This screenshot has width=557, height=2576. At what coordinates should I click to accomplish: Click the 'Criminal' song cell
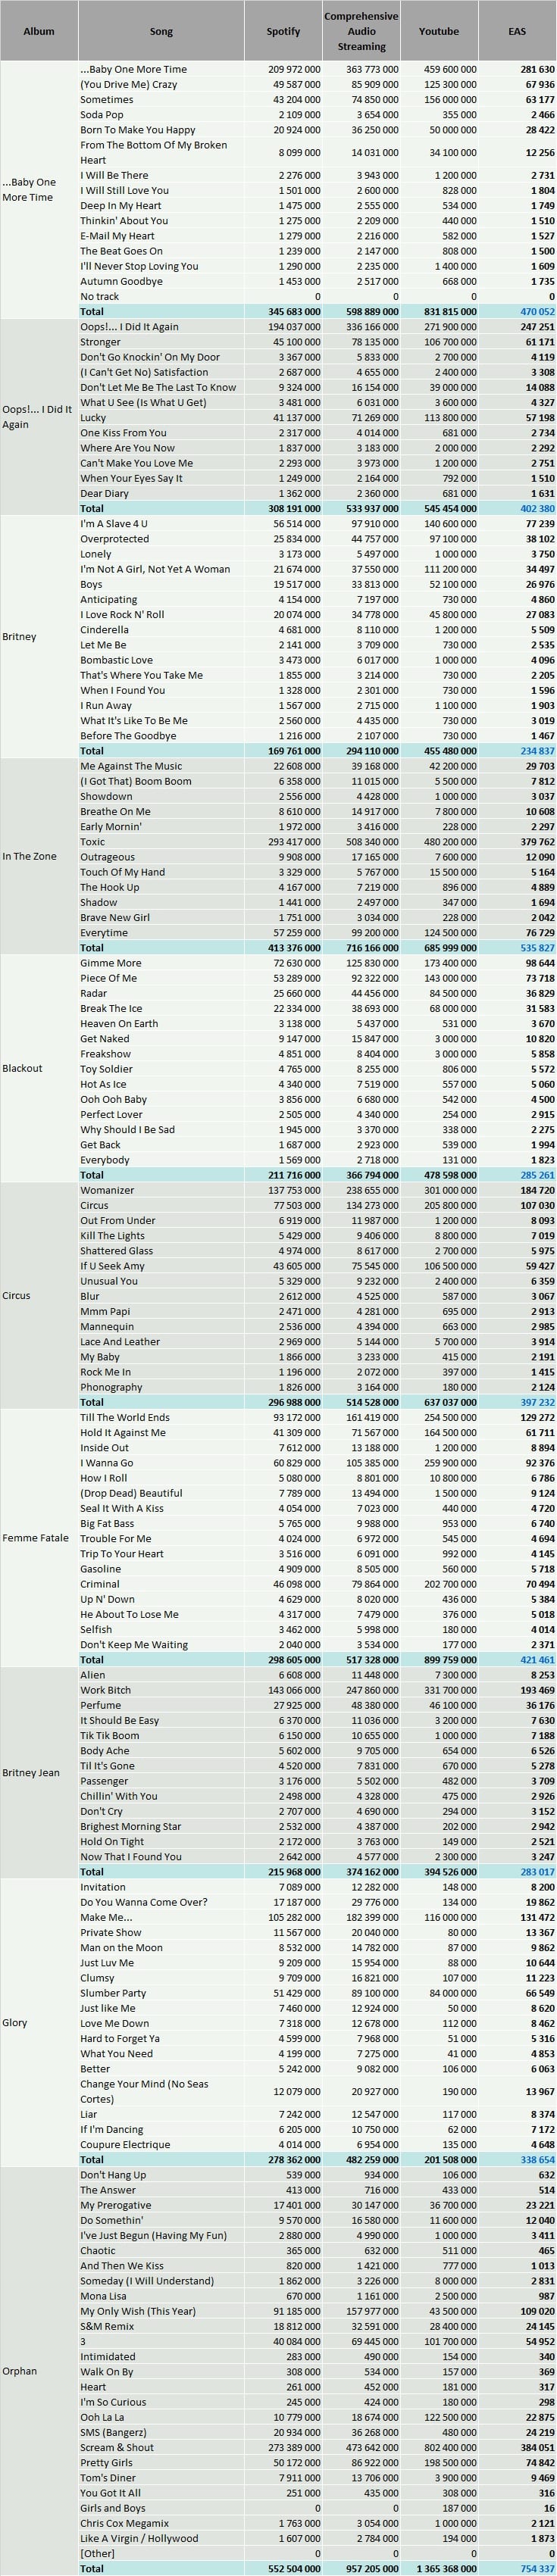(x=161, y=1584)
